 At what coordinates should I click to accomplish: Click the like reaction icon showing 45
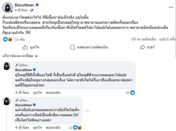[132, 93]
